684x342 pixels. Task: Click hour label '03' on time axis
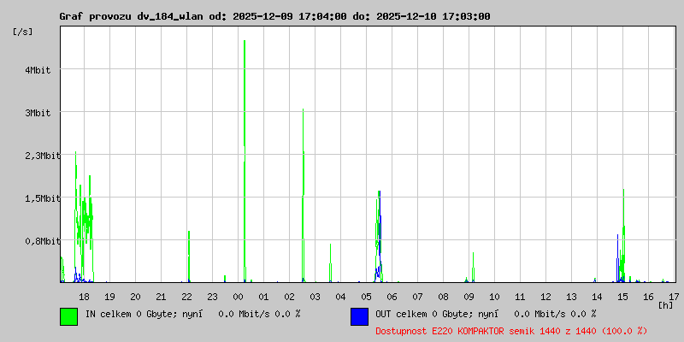315,297
